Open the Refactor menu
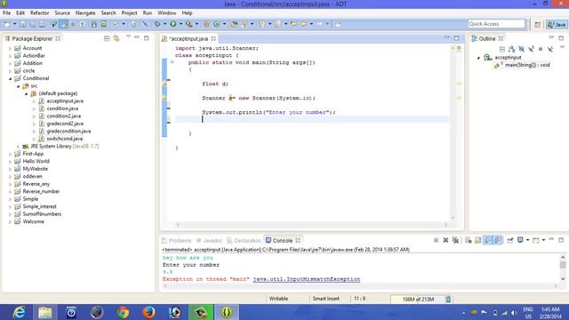 coord(39,13)
